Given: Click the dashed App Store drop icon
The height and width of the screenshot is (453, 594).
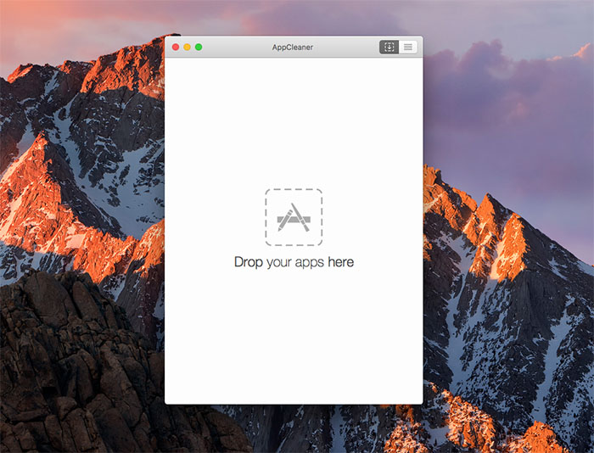Looking at the screenshot, I should [x=294, y=217].
